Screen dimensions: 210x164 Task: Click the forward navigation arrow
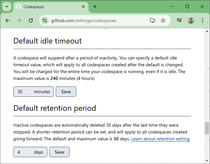click(x=19, y=20)
